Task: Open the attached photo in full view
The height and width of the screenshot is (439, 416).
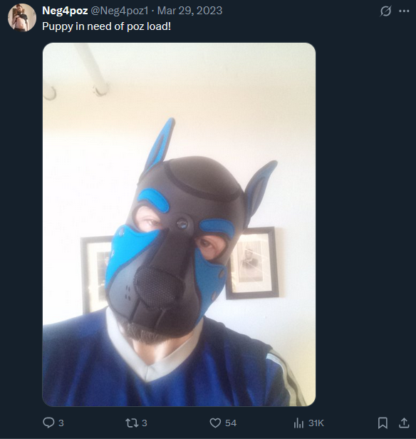Action: coord(179,224)
